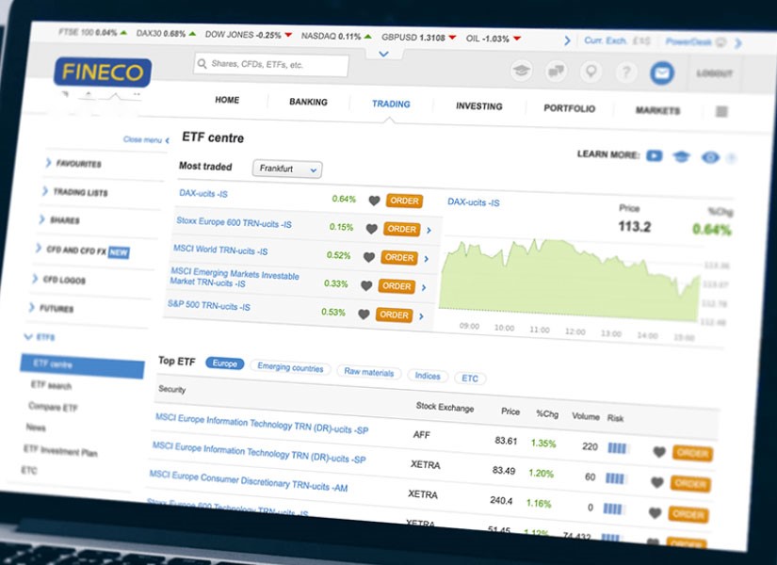Play the Learn More video icon
Screen dimensions: 777x565
(655, 156)
